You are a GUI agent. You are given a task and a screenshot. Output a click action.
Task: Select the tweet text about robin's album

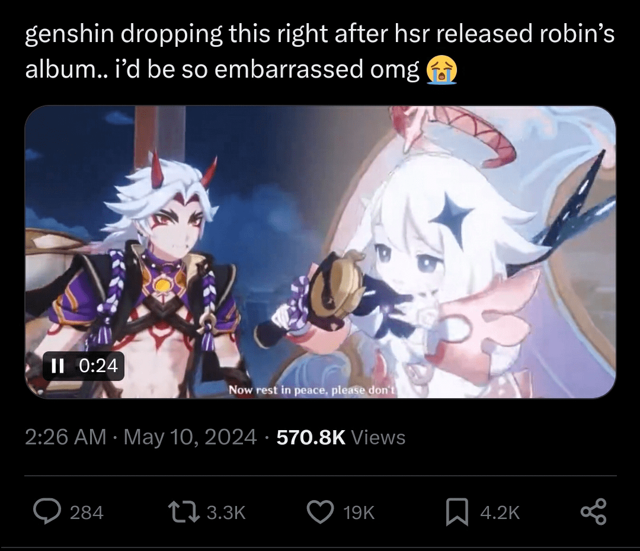(x=319, y=51)
